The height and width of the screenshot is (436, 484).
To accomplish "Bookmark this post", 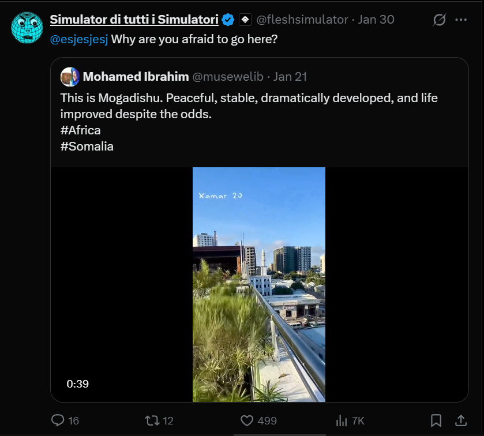I will (436, 420).
